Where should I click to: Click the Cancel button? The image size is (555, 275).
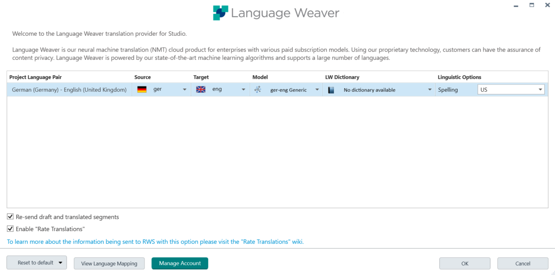click(523, 263)
